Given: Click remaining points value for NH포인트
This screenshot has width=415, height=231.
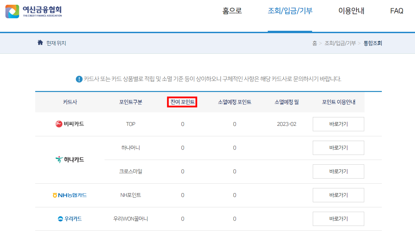Looking at the screenshot, I should pyautogui.click(x=182, y=195).
